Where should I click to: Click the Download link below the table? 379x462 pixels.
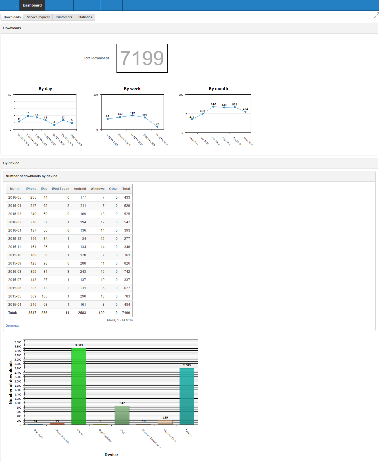click(x=13, y=326)
